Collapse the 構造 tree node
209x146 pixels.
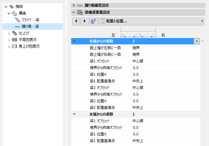9,13
